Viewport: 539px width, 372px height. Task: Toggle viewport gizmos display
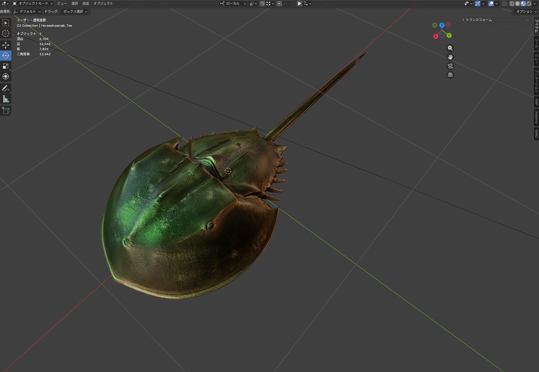click(x=477, y=4)
